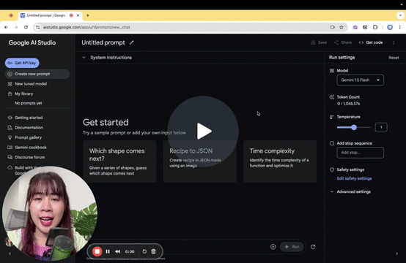Click Edit safety settings link
Viewport: 406px width, 263px height.
click(x=354, y=178)
